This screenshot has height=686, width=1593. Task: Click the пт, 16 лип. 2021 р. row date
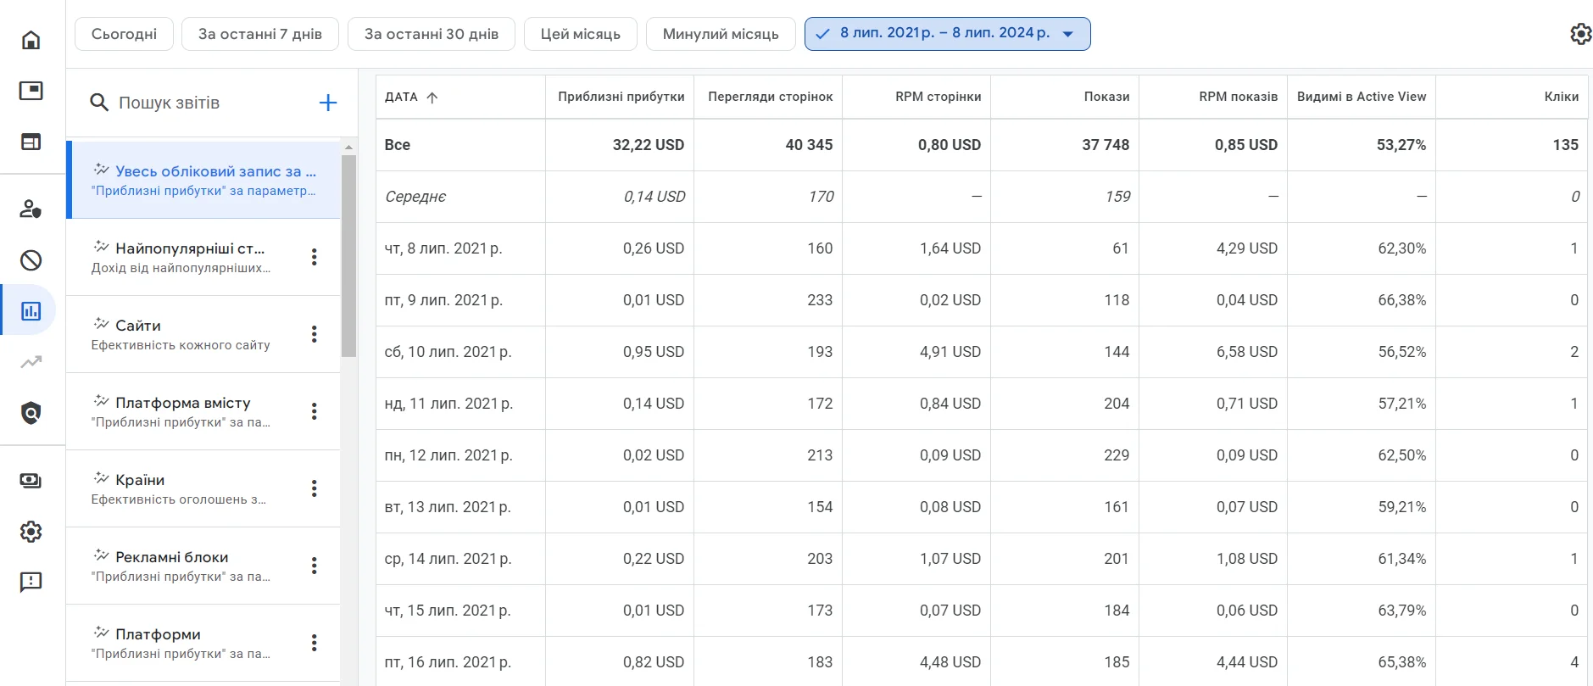click(x=448, y=662)
